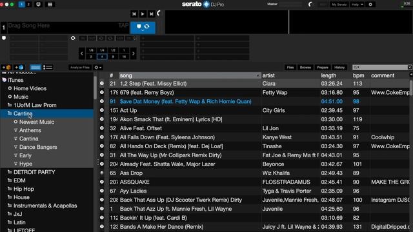Click the Analyze Files button

click(x=80, y=68)
